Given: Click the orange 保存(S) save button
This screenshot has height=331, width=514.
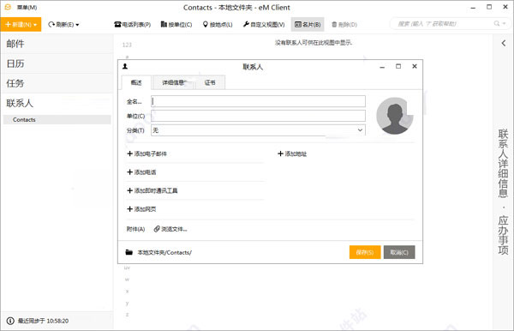Looking at the screenshot, I should pyautogui.click(x=365, y=252).
